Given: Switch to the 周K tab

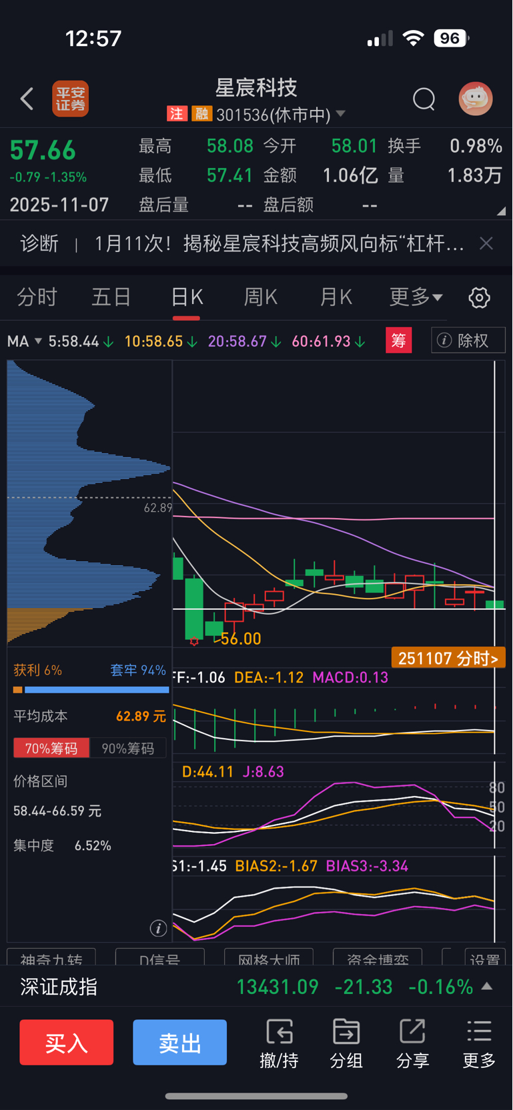Looking at the screenshot, I should click(x=260, y=297).
